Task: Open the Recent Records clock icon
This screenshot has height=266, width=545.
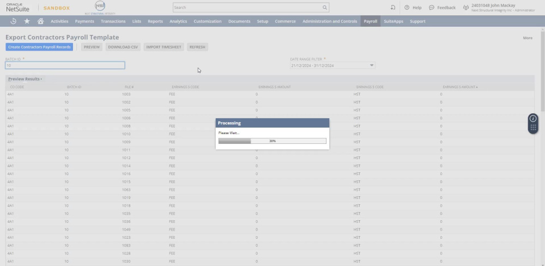Action: tap(13, 21)
